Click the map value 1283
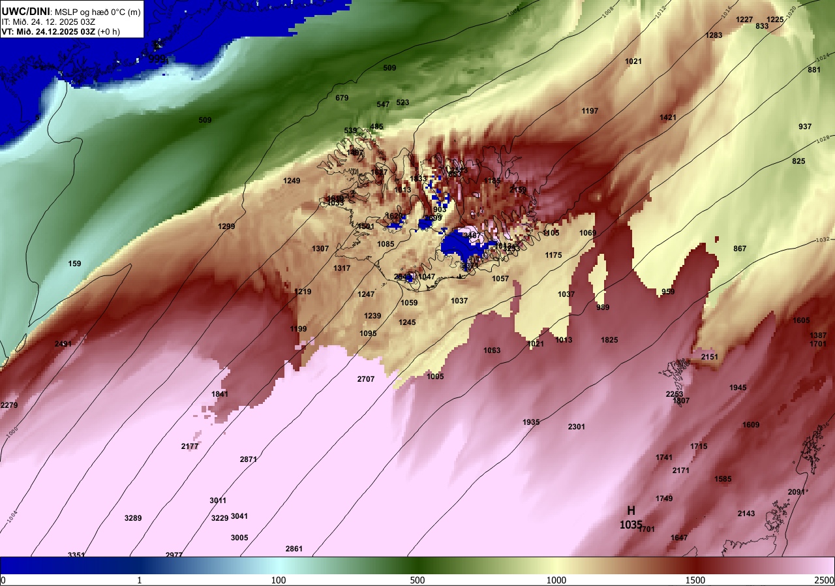 (714, 35)
